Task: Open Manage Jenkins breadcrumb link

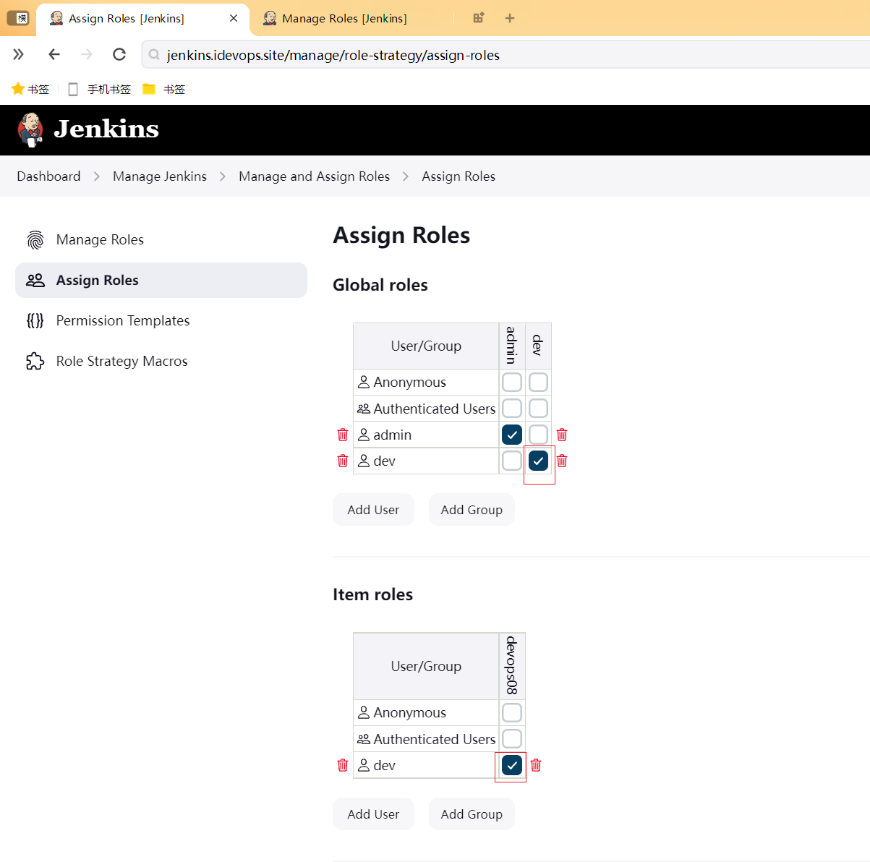Action: click(160, 176)
